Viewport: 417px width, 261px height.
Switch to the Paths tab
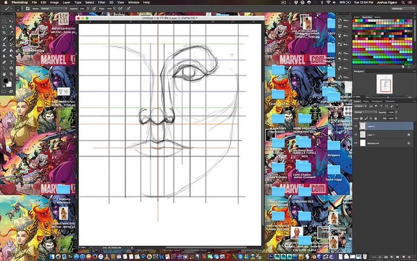click(366, 101)
